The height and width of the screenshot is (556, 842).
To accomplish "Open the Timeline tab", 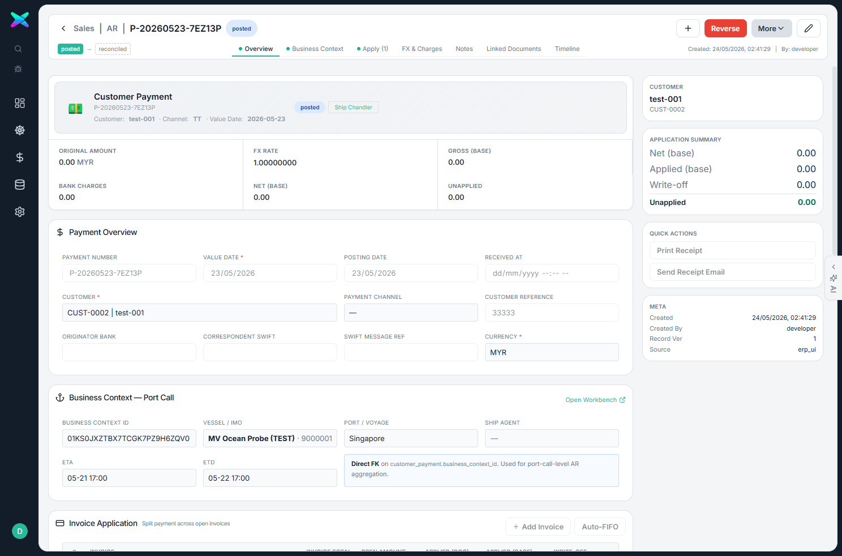I will (x=567, y=49).
